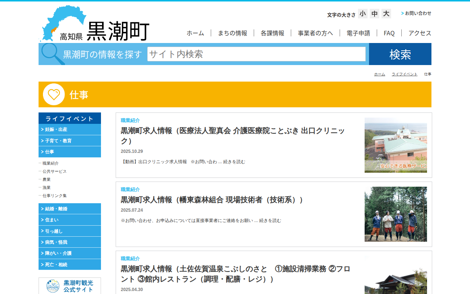Click the heart icon beside 仕事 heading

[54, 94]
